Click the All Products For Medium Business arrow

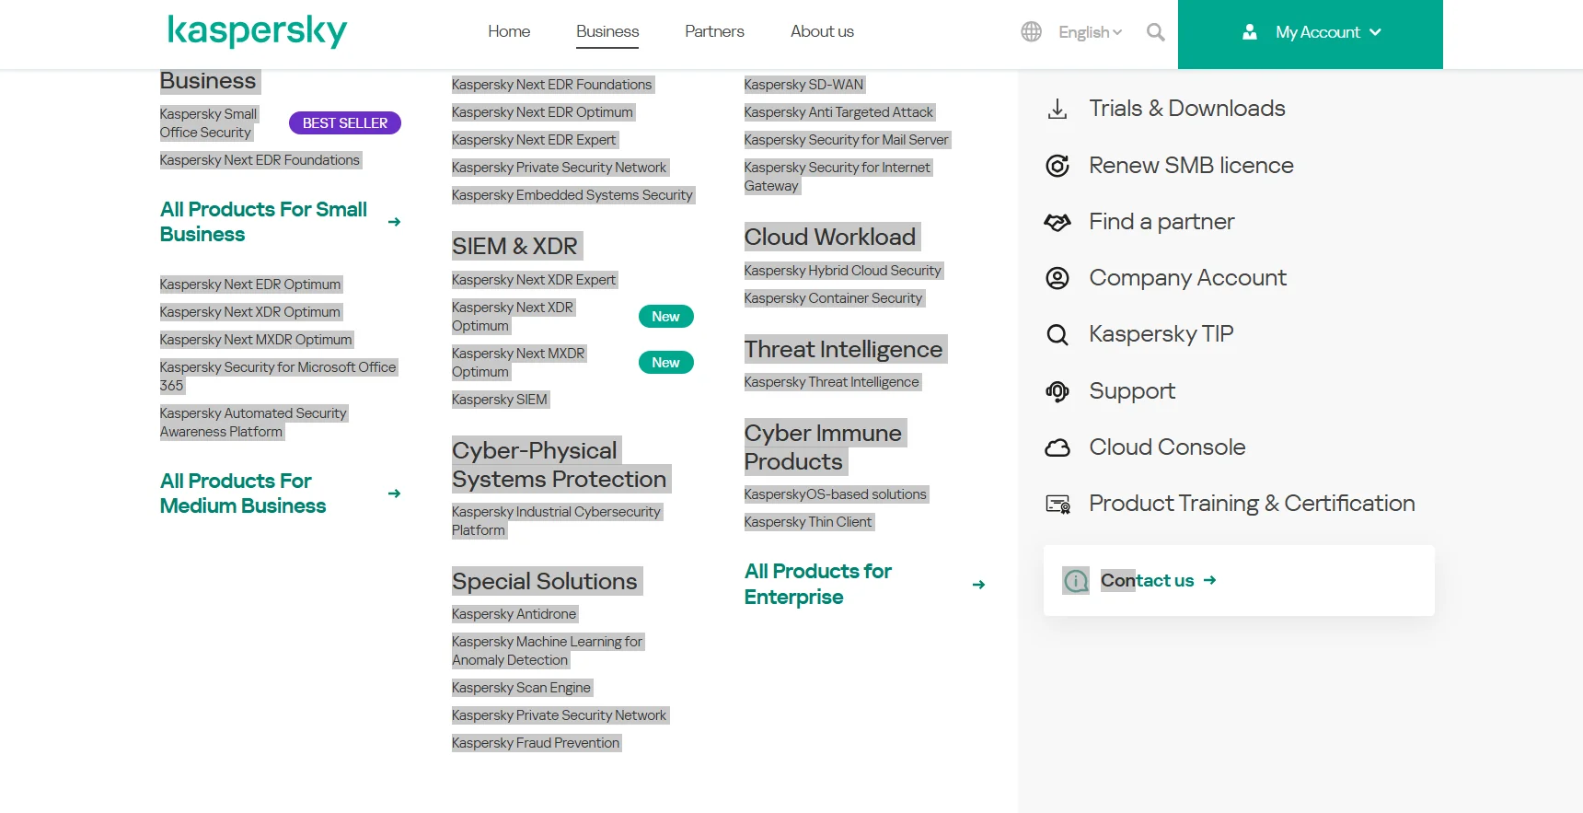click(x=394, y=494)
